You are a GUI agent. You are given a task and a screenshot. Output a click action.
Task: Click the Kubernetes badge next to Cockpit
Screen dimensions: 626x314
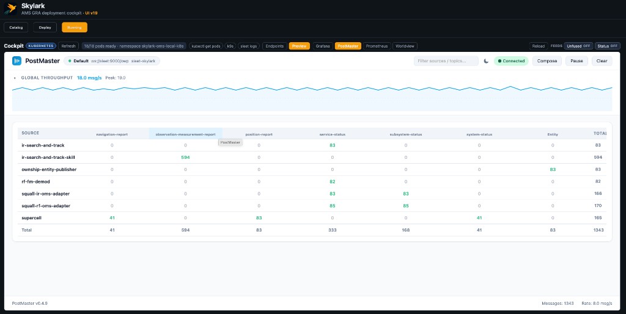(x=41, y=46)
